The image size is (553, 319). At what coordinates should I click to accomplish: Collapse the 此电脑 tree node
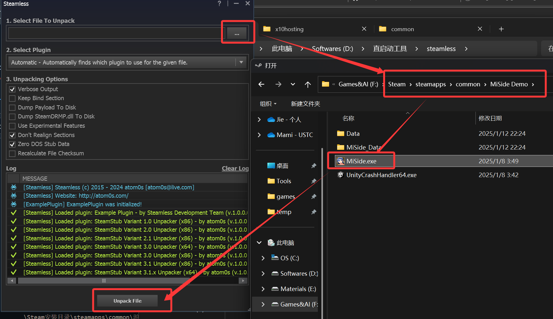[x=259, y=243]
